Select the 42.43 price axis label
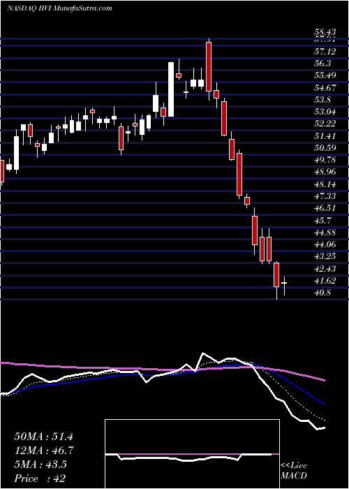349x489 pixels. 325,268
